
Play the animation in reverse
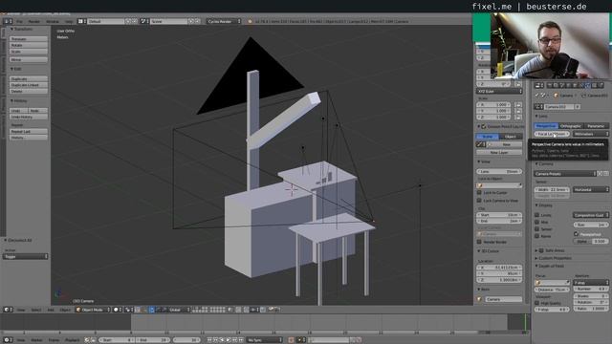tap(222, 340)
